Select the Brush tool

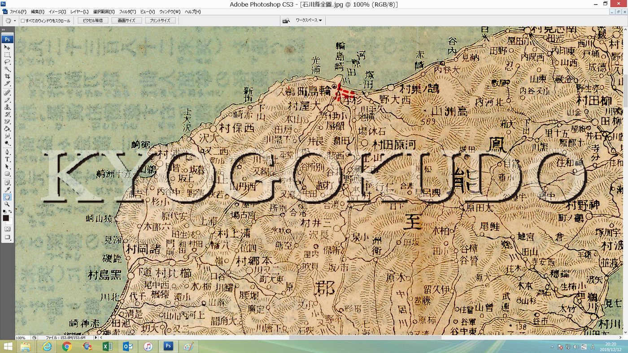(x=7, y=100)
